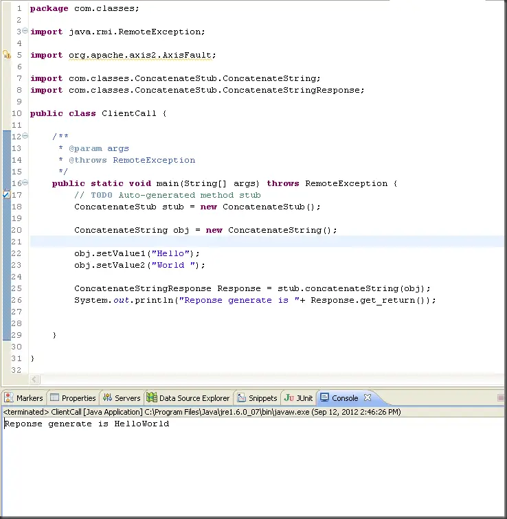This screenshot has width=507, height=519.
Task: Place cursor on highlighted empty line 21
Action: (267, 242)
